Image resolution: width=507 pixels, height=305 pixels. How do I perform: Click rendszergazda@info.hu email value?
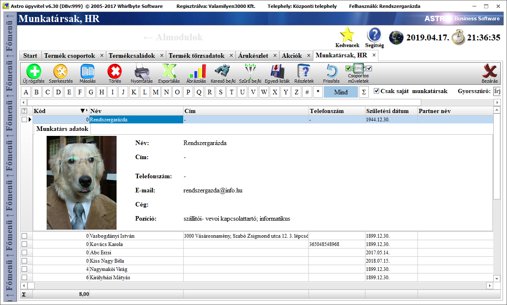(x=213, y=190)
